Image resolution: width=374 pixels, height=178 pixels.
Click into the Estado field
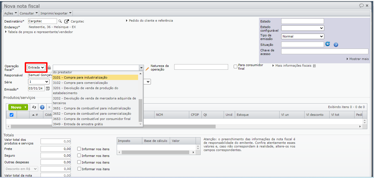(303, 21)
